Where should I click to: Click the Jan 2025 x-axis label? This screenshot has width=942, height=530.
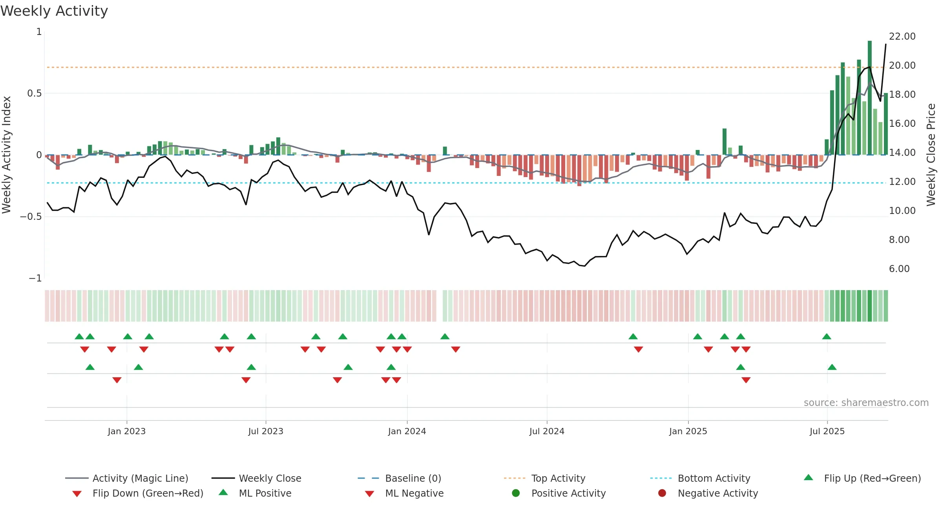tap(688, 431)
